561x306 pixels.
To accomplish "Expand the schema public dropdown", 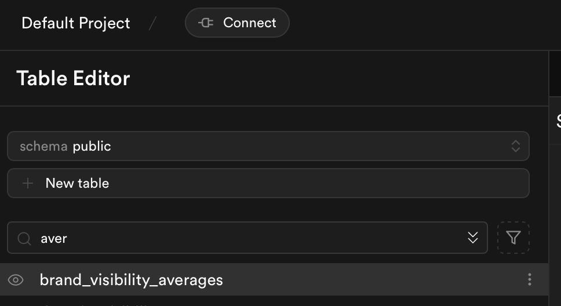I will (x=268, y=146).
